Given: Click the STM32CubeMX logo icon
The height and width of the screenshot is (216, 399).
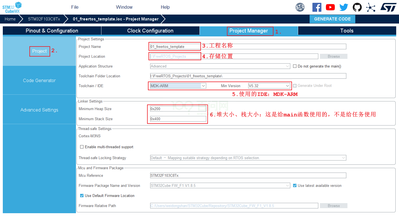Looking at the screenshot, I should tap(12, 7).
